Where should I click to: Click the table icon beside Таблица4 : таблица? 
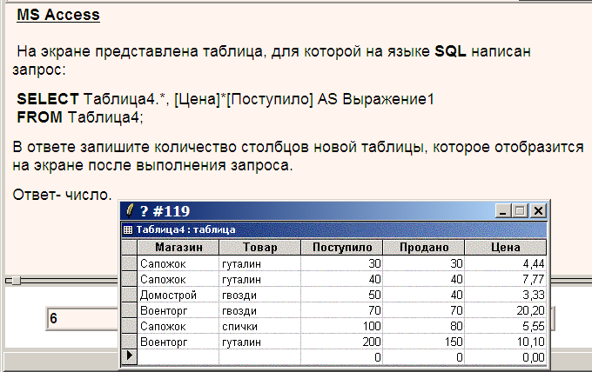[x=128, y=229]
